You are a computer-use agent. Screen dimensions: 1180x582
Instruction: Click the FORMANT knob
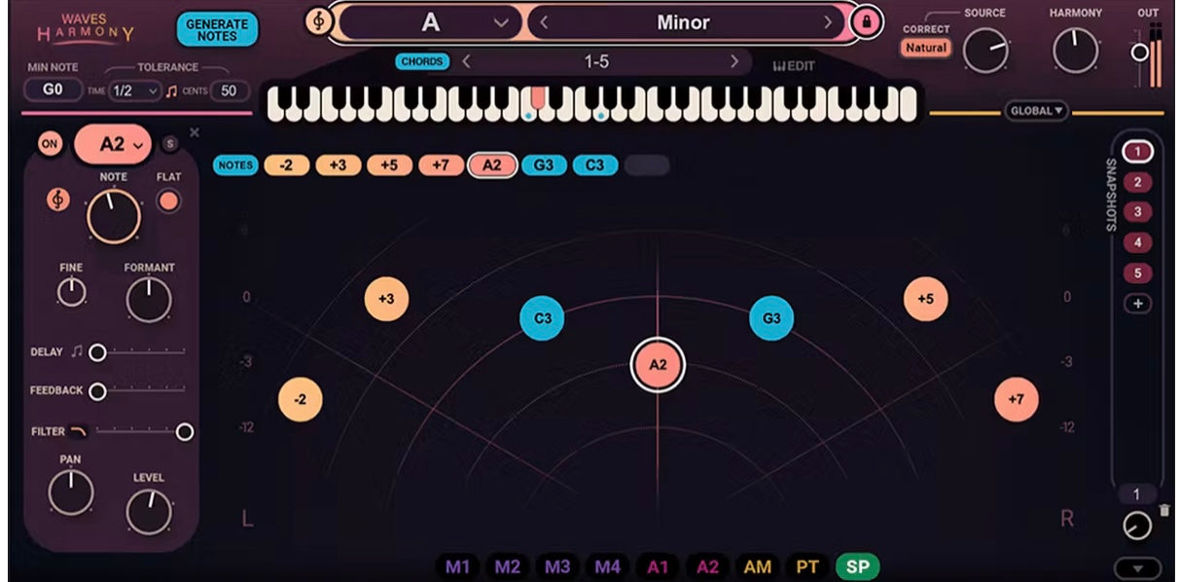point(149,300)
